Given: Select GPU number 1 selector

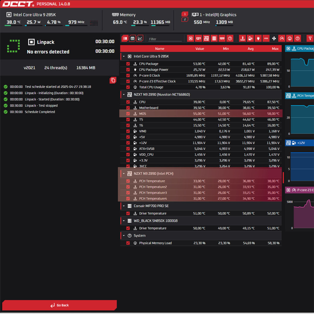Looking at the screenshot, I should coord(185,14).
